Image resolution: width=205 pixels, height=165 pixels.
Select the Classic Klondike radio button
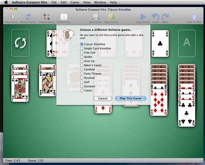click(x=82, y=44)
